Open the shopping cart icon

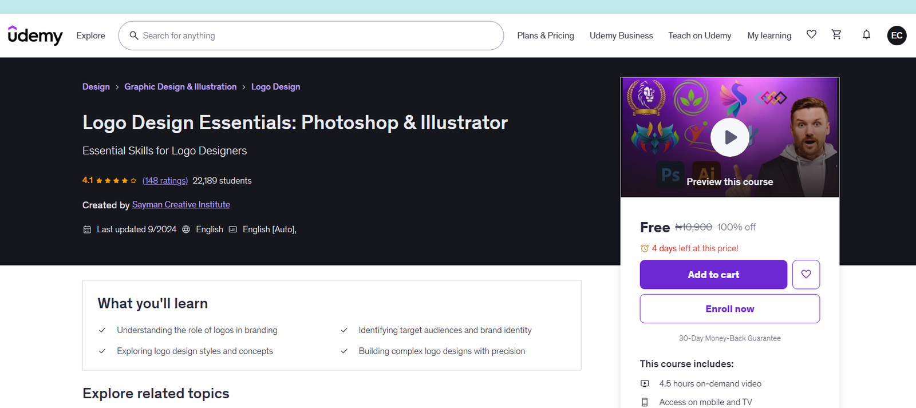tap(836, 35)
